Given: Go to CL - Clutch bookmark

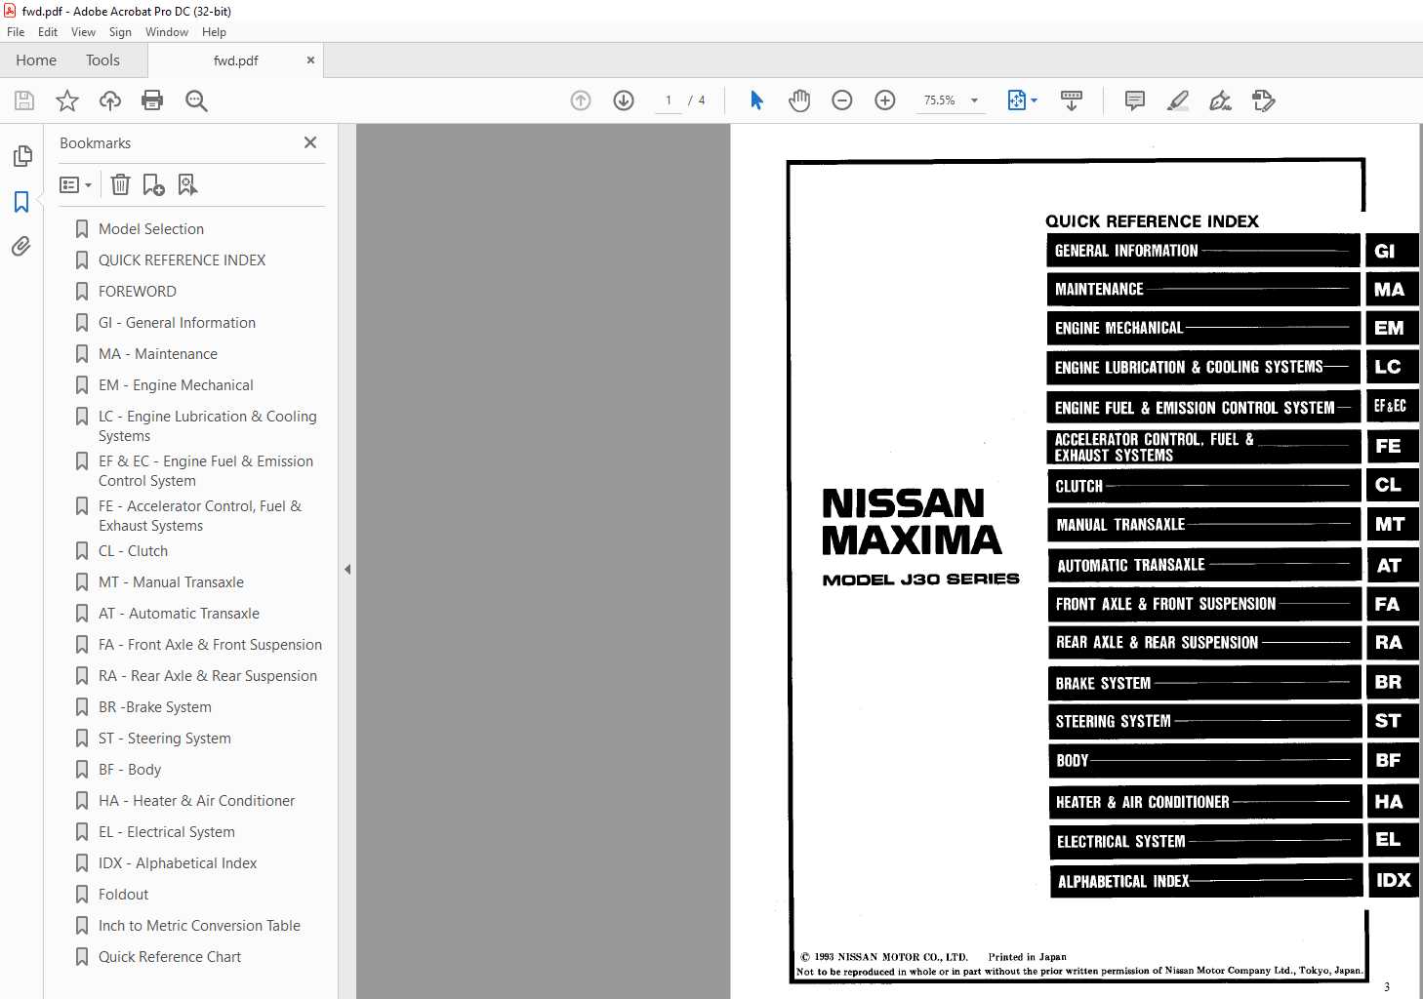Looking at the screenshot, I should click(133, 551).
